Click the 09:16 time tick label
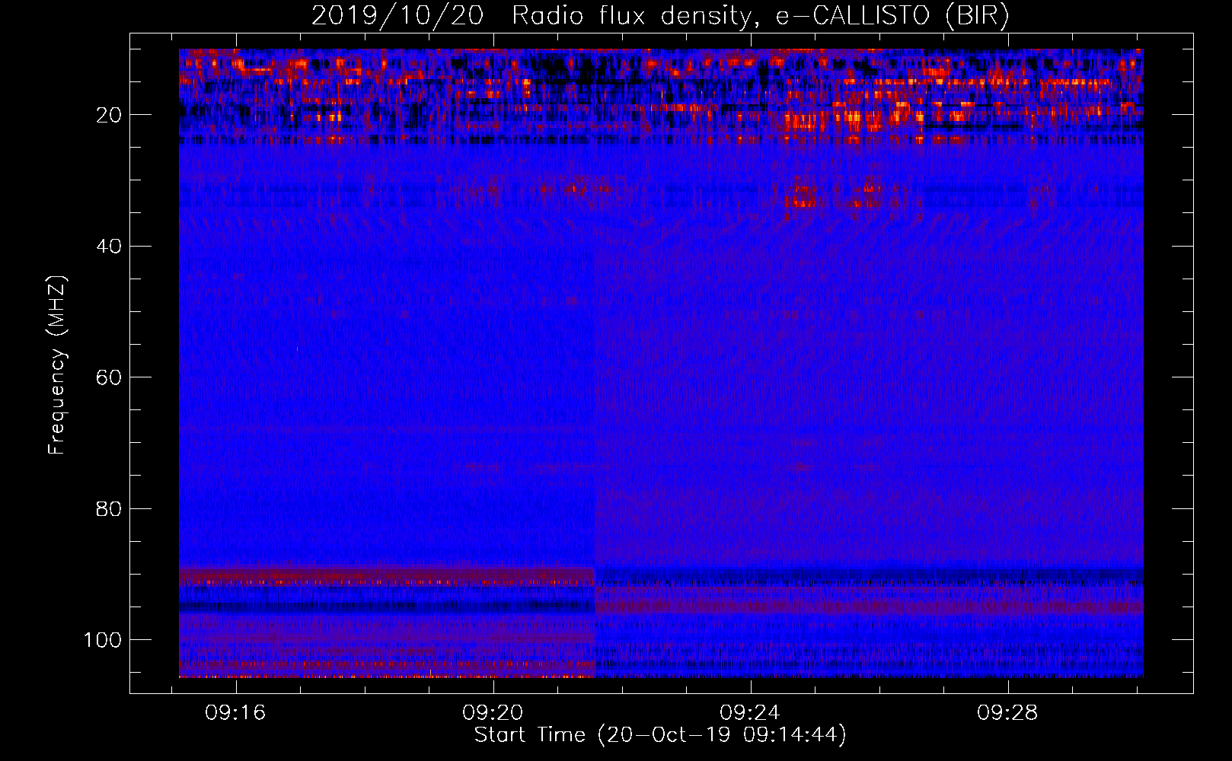The image size is (1232, 761). pyautogui.click(x=235, y=713)
